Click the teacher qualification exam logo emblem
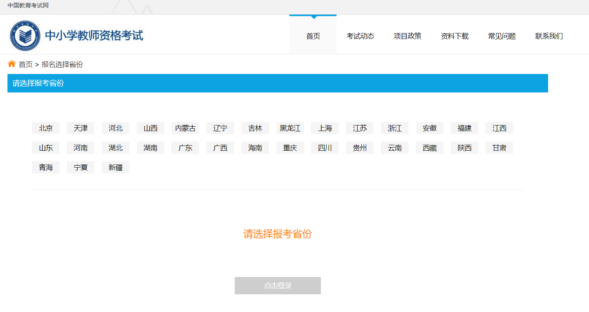Screen dimensions: 589x312 tap(25, 36)
